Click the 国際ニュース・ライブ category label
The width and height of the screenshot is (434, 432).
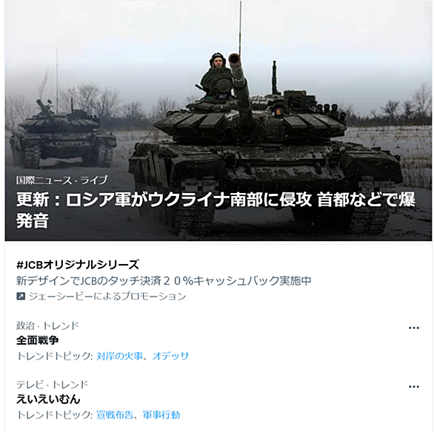point(61,180)
